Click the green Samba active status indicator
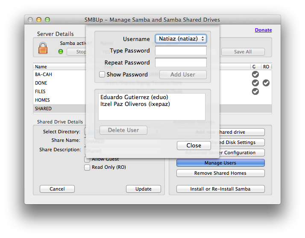Screen dimensions: 305x238 [61, 52]
